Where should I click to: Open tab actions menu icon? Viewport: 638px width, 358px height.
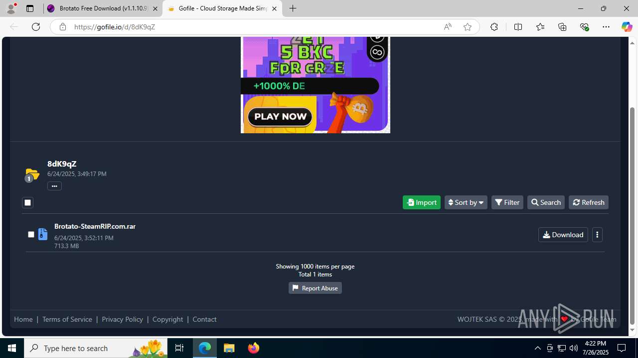[30, 8]
